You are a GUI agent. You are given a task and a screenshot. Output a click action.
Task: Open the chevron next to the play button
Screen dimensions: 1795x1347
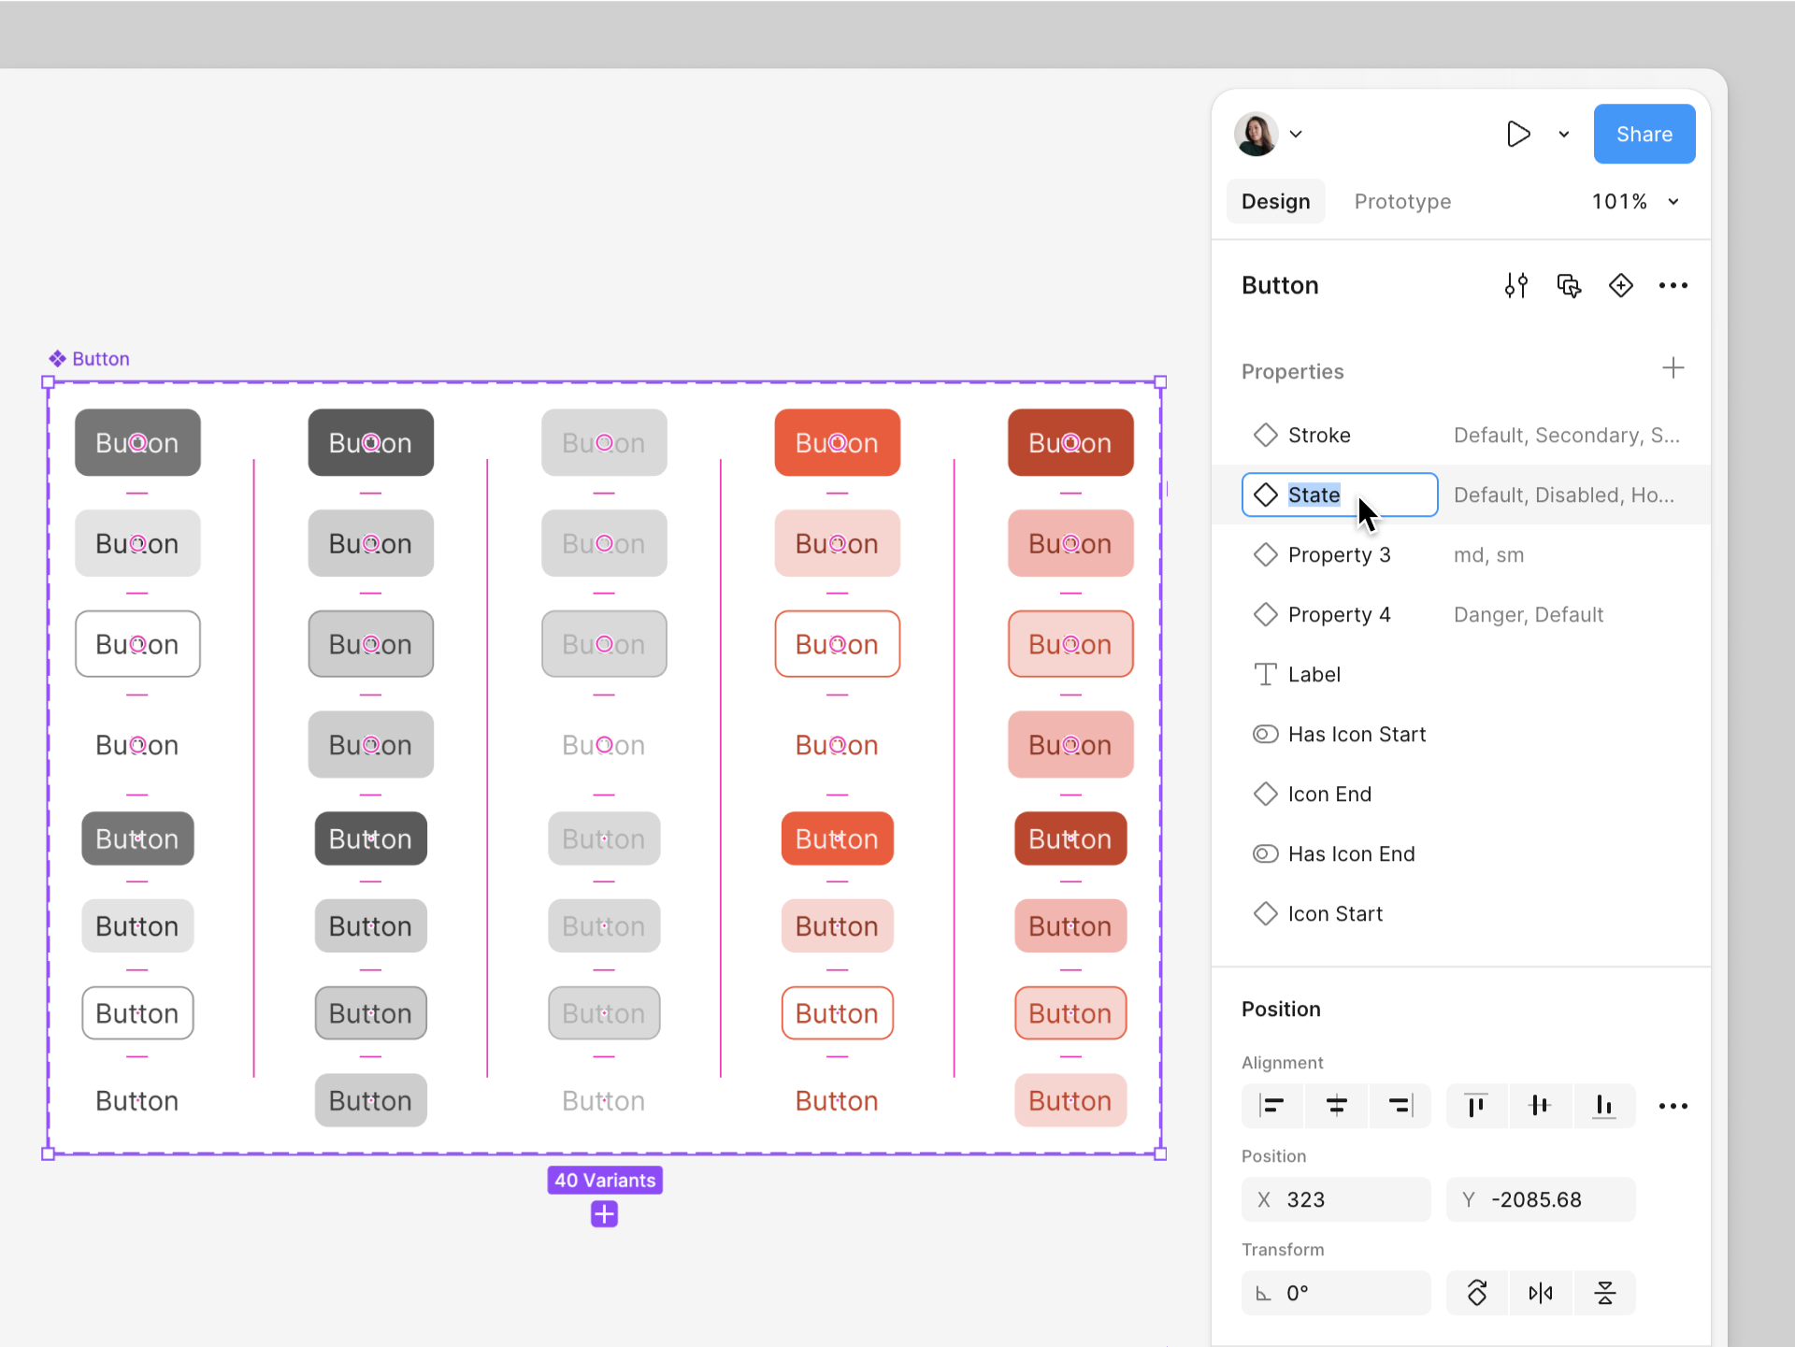(x=1564, y=134)
